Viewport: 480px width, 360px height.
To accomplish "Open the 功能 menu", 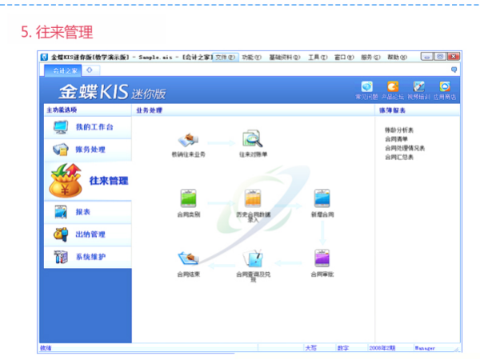I will tap(252, 58).
